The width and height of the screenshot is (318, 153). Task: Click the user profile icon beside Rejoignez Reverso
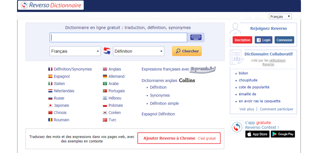pyautogui.click(x=236, y=29)
